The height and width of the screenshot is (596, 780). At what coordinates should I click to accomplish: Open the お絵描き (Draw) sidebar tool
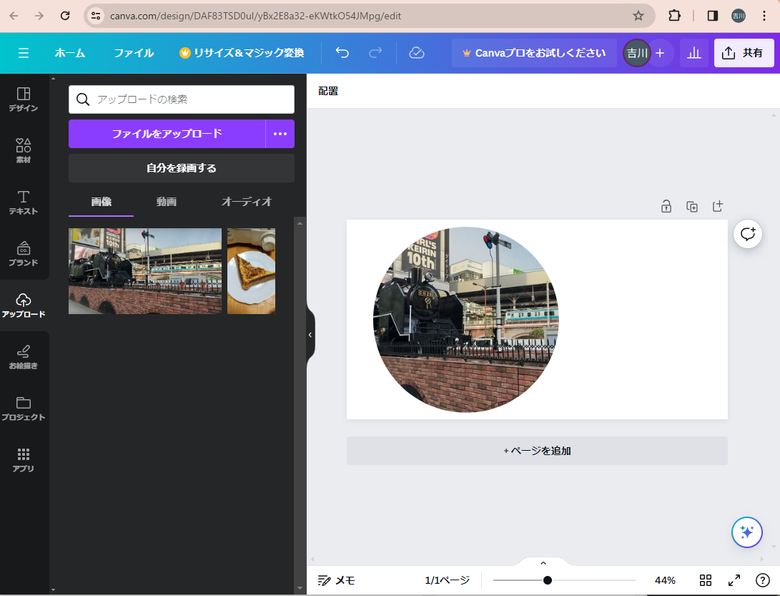point(24,356)
